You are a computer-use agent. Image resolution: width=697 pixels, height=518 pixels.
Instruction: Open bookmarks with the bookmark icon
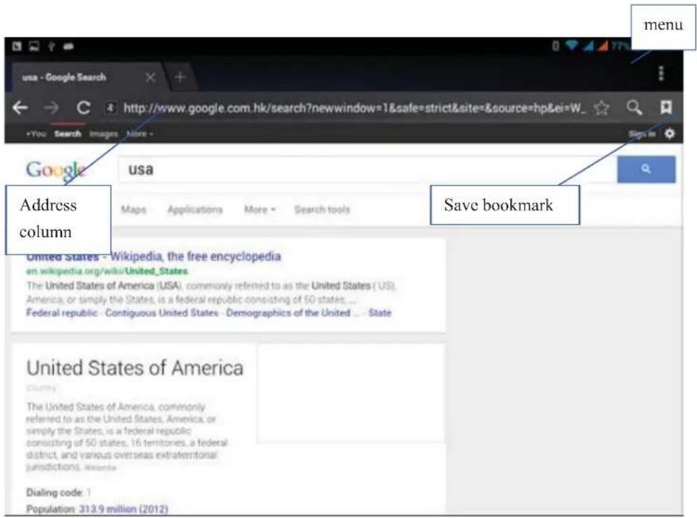[x=666, y=107]
